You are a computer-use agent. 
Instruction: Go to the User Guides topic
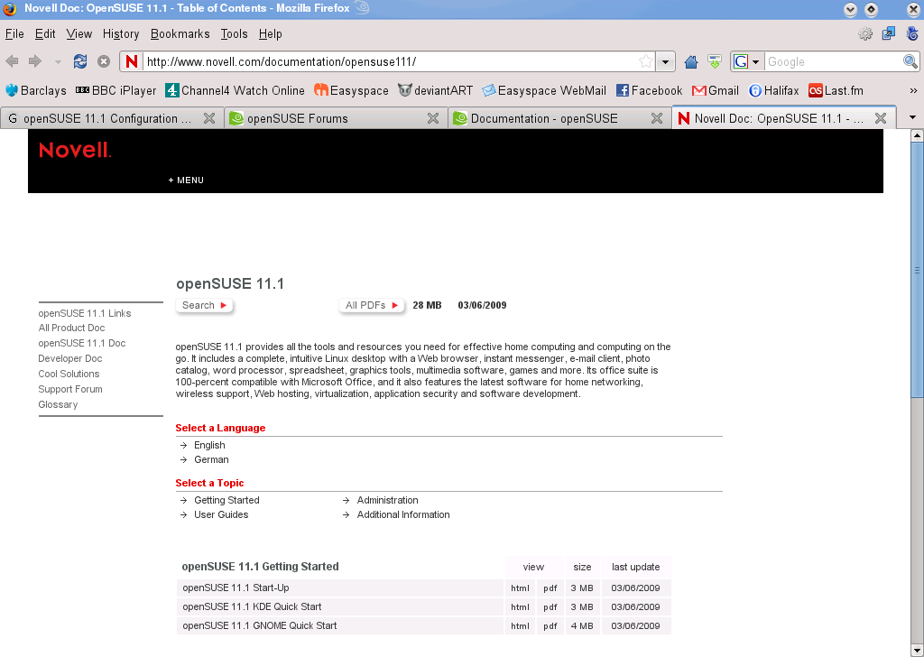click(221, 514)
